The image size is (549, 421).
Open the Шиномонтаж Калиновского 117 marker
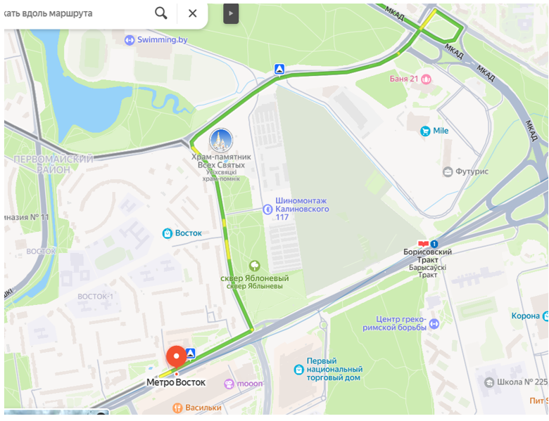267,209
